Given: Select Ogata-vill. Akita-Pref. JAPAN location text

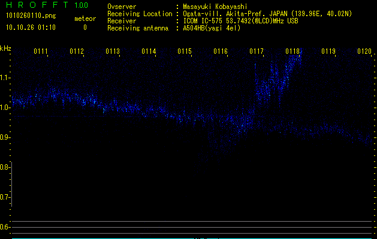Looking at the screenshot, I should coord(267,14).
